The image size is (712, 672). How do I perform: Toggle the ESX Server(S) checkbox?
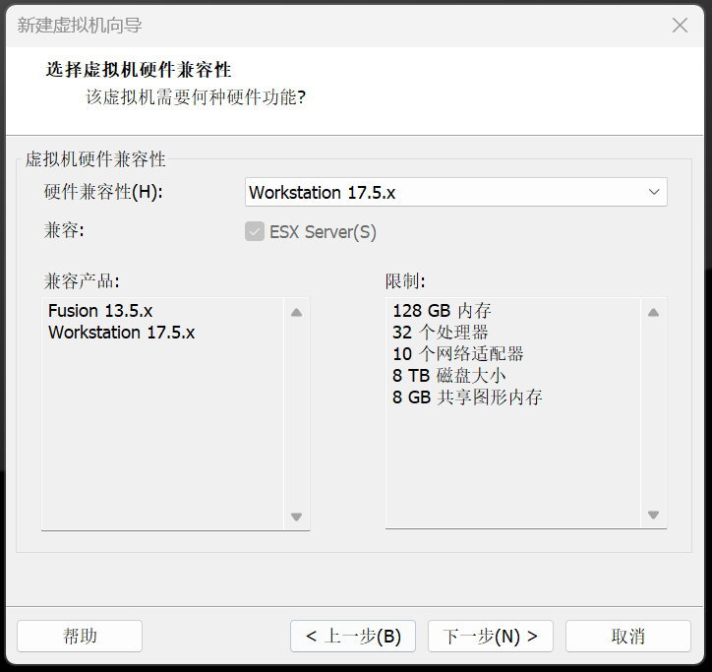tap(255, 232)
